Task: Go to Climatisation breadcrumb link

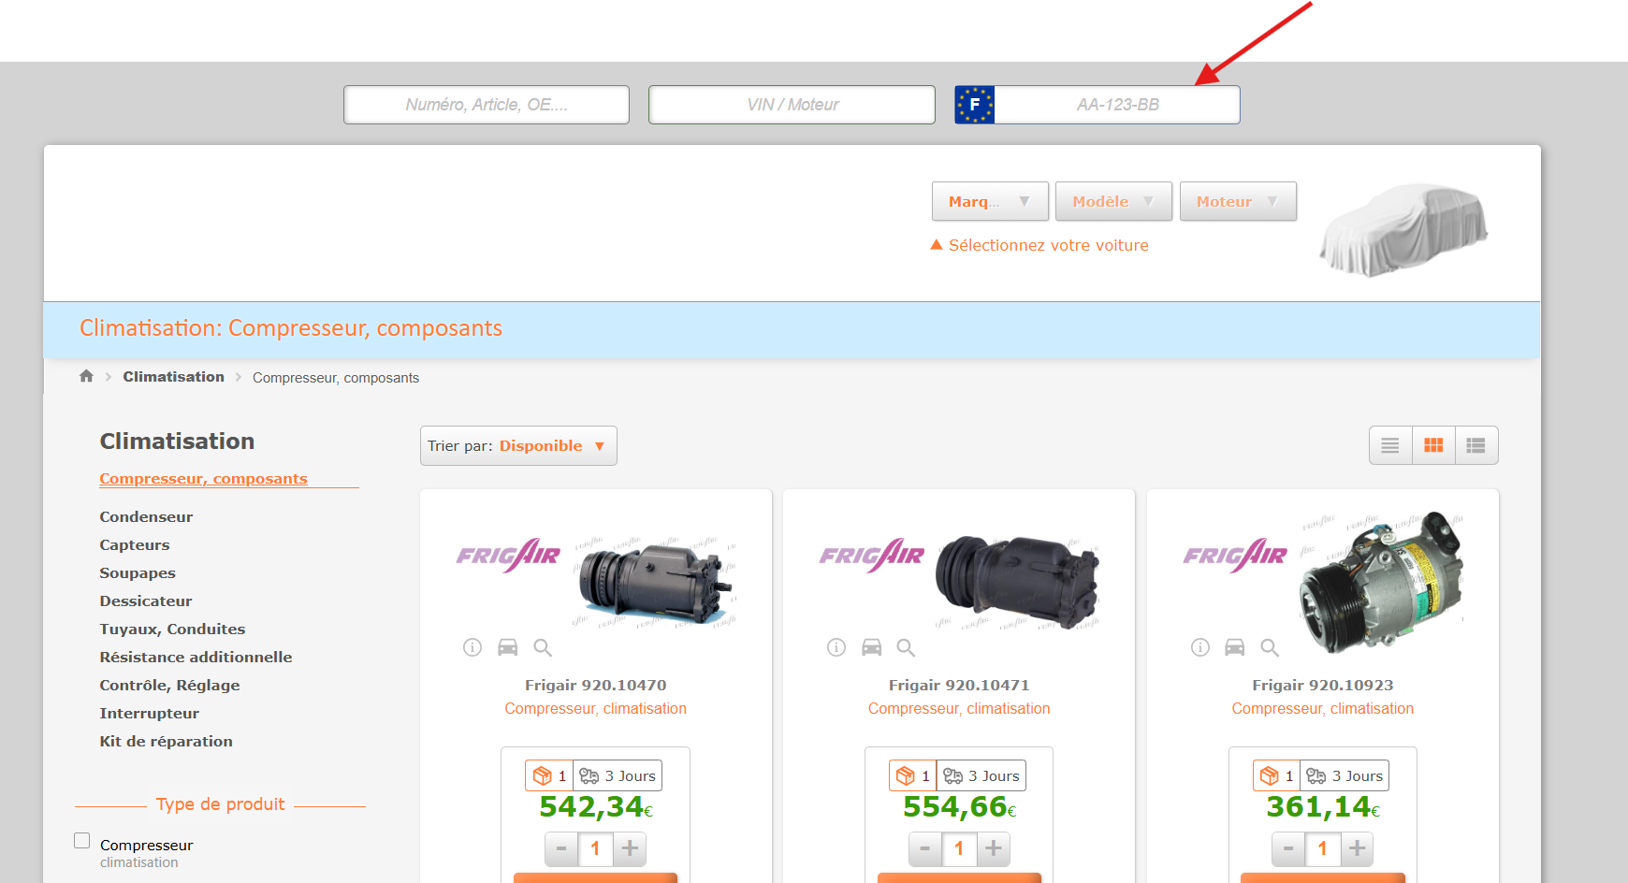Action: coord(173,377)
